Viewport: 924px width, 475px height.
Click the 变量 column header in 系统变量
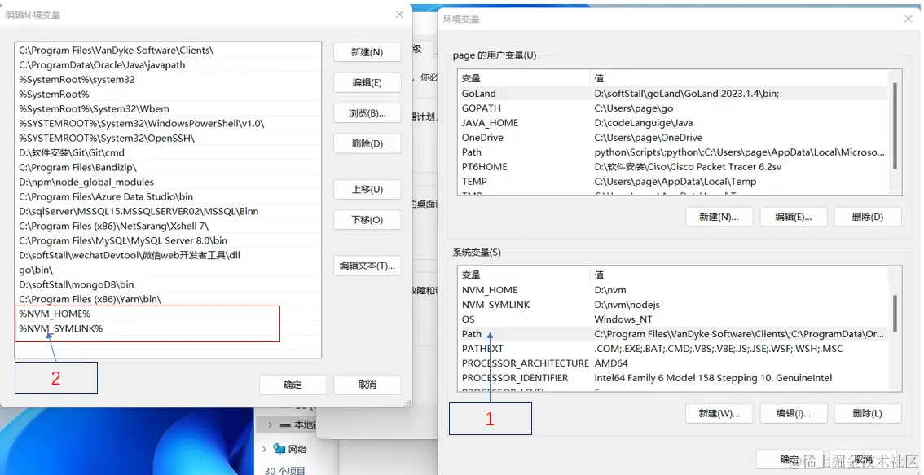[x=524, y=275]
